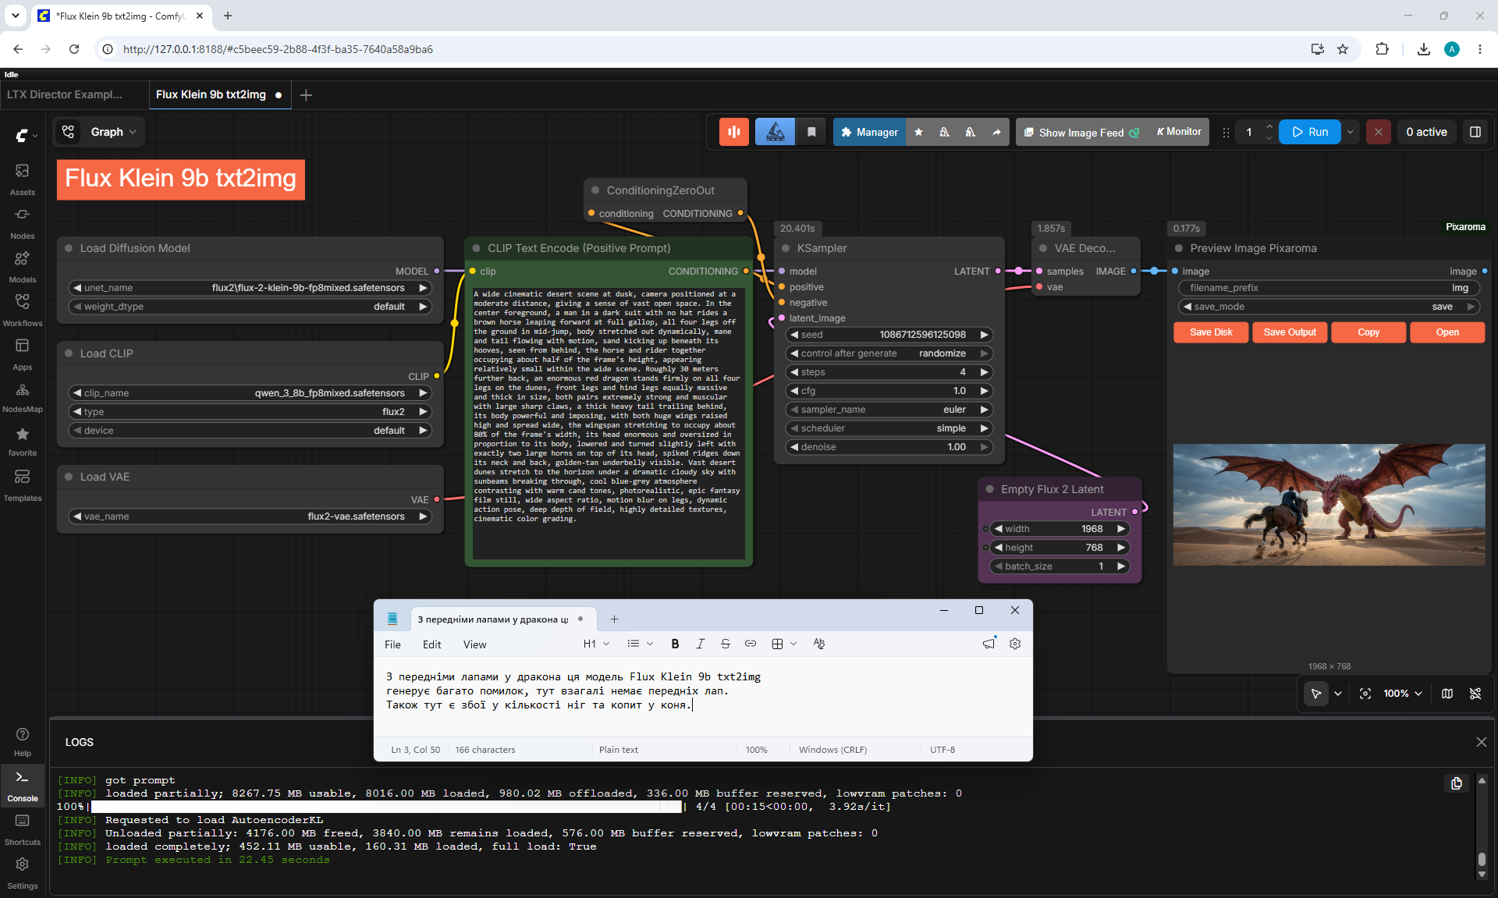Click the Save Output button
Screen dimensions: 1498x898
pos(1290,332)
